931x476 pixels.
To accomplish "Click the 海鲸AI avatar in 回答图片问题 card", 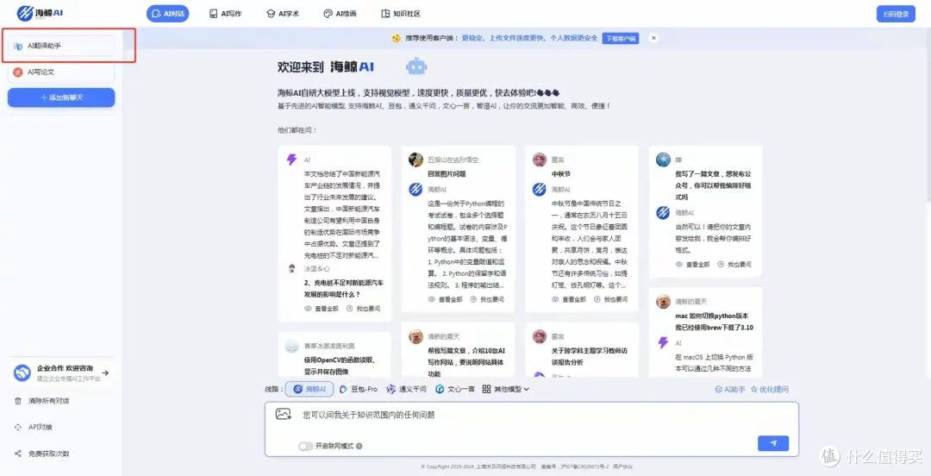I will click(416, 190).
